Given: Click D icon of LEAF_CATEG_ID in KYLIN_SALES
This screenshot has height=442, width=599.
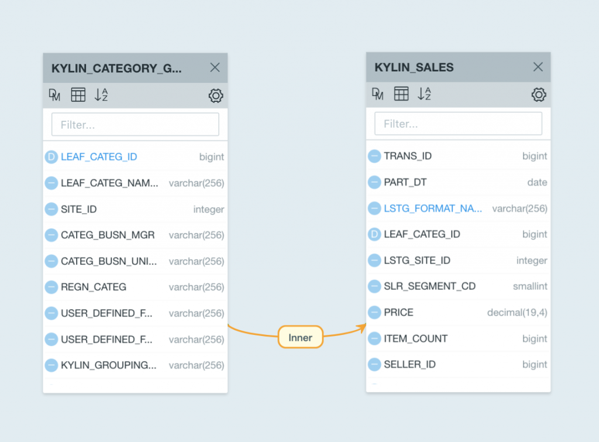Looking at the screenshot, I should (x=374, y=234).
